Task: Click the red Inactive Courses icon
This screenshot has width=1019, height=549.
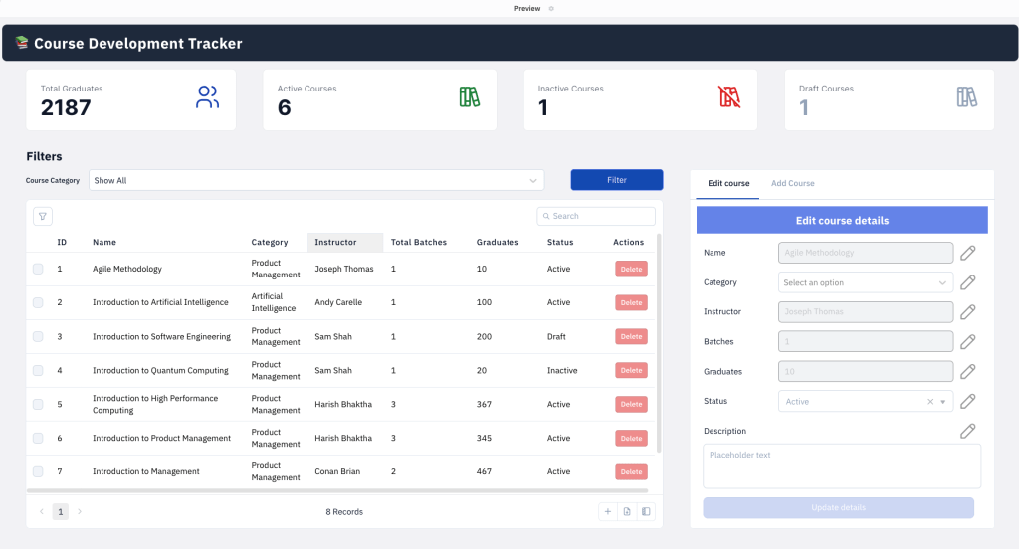Action: point(729,96)
